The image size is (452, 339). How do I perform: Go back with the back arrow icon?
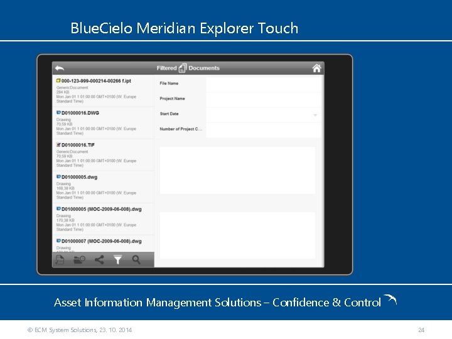coord(60,68)
